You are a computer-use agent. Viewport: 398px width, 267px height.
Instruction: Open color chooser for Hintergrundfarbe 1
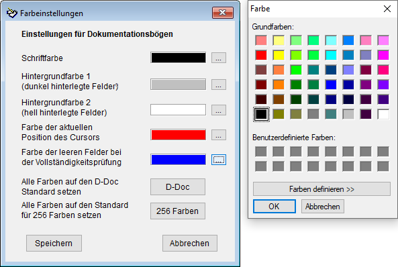tap(219, 85)
